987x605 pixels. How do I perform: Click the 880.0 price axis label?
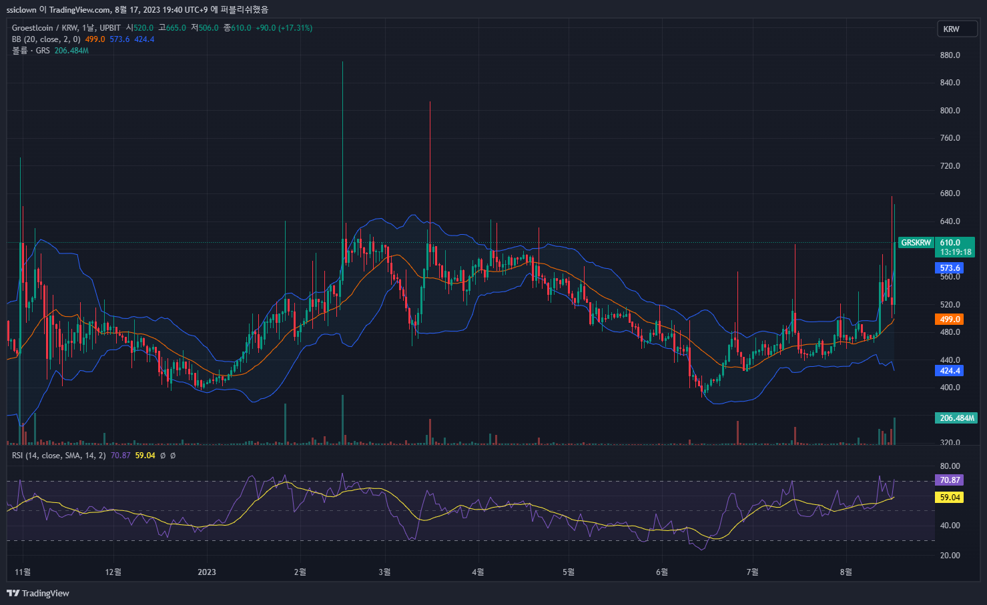point(950,55)
